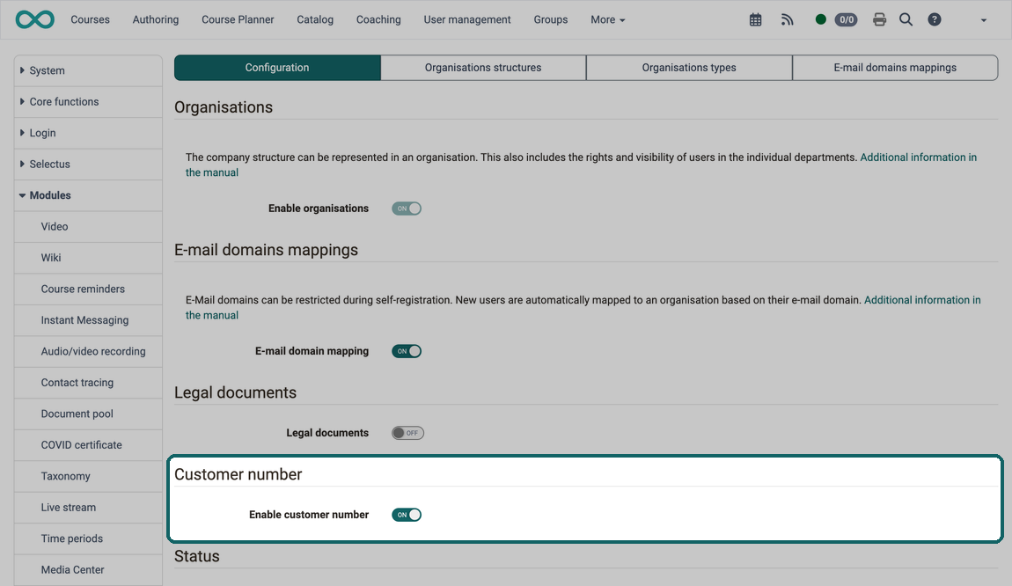Image resolution: width=1012 pixels, height=586 pixels.
Task: Open the More menu dropdown
Action: (607, 20)
